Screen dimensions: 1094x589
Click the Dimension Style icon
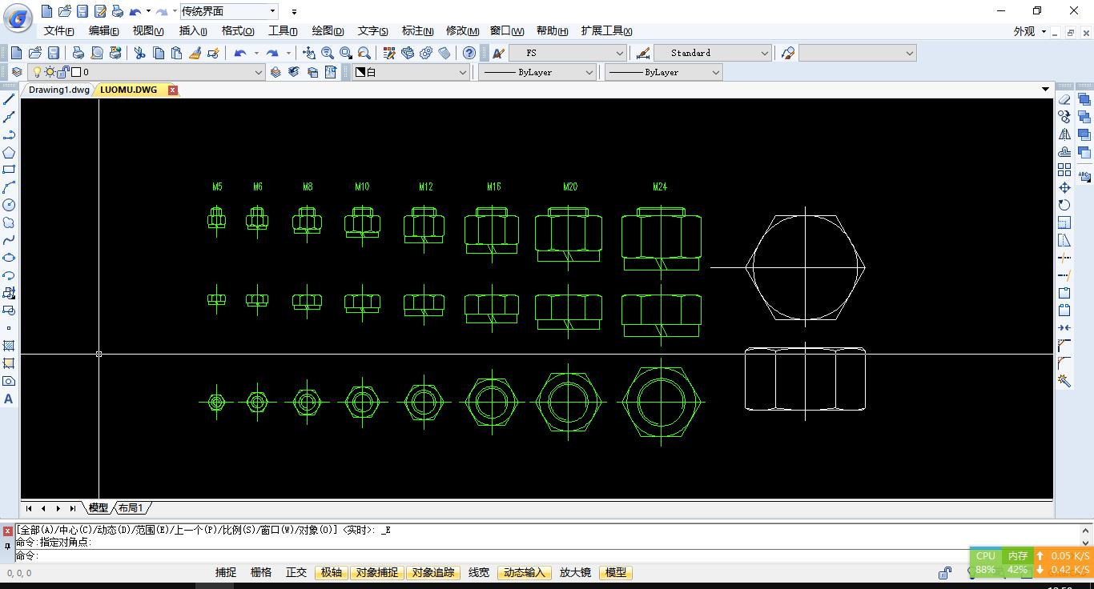643,53
